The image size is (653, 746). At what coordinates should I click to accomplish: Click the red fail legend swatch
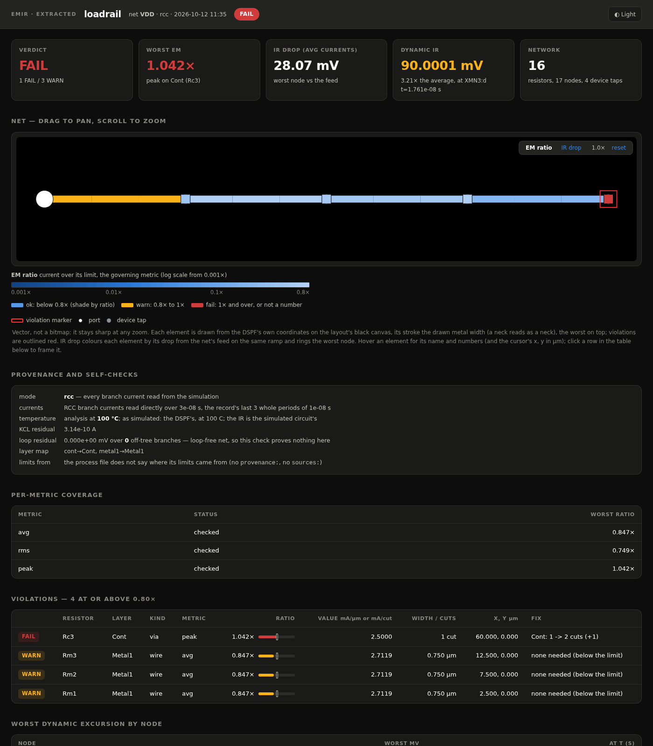pos(197,305)
